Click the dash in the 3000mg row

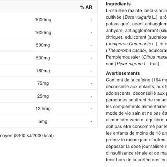91,20
